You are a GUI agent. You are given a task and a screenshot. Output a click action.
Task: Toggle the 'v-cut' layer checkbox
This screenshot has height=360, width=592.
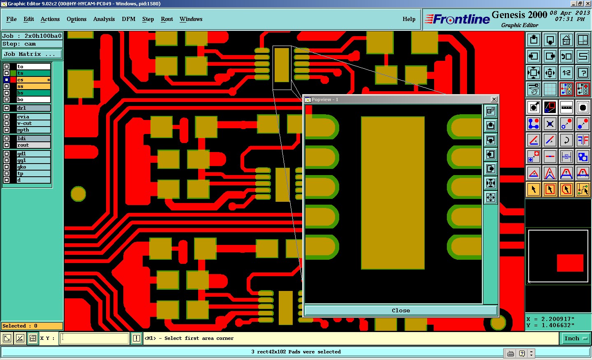(7, 123)
